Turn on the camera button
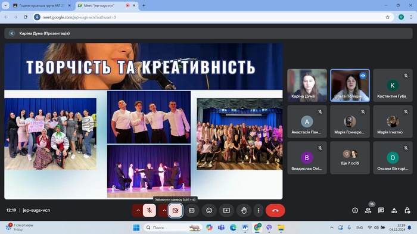The width and height of the screenshot is (417, 234). [x=176, y=210]
